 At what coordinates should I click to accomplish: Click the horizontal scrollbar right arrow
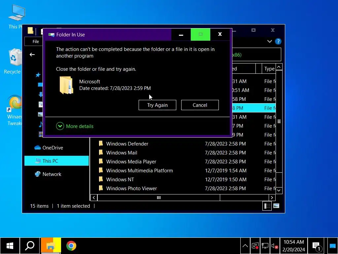pos(272,198)
